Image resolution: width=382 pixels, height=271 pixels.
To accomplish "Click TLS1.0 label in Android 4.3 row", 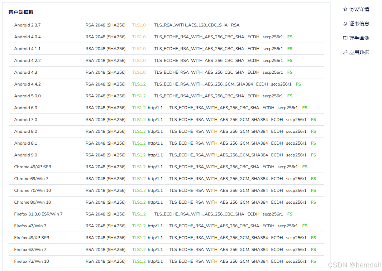I will (139, 72).
